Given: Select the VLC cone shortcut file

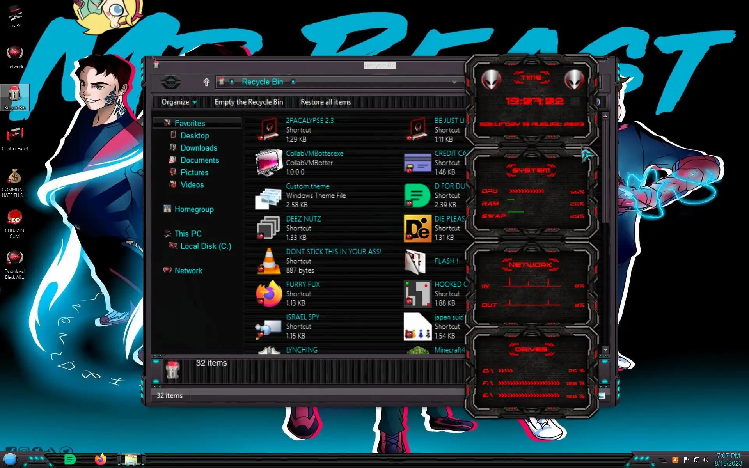Looking at the screenshot, I should (x=269, y=261).
